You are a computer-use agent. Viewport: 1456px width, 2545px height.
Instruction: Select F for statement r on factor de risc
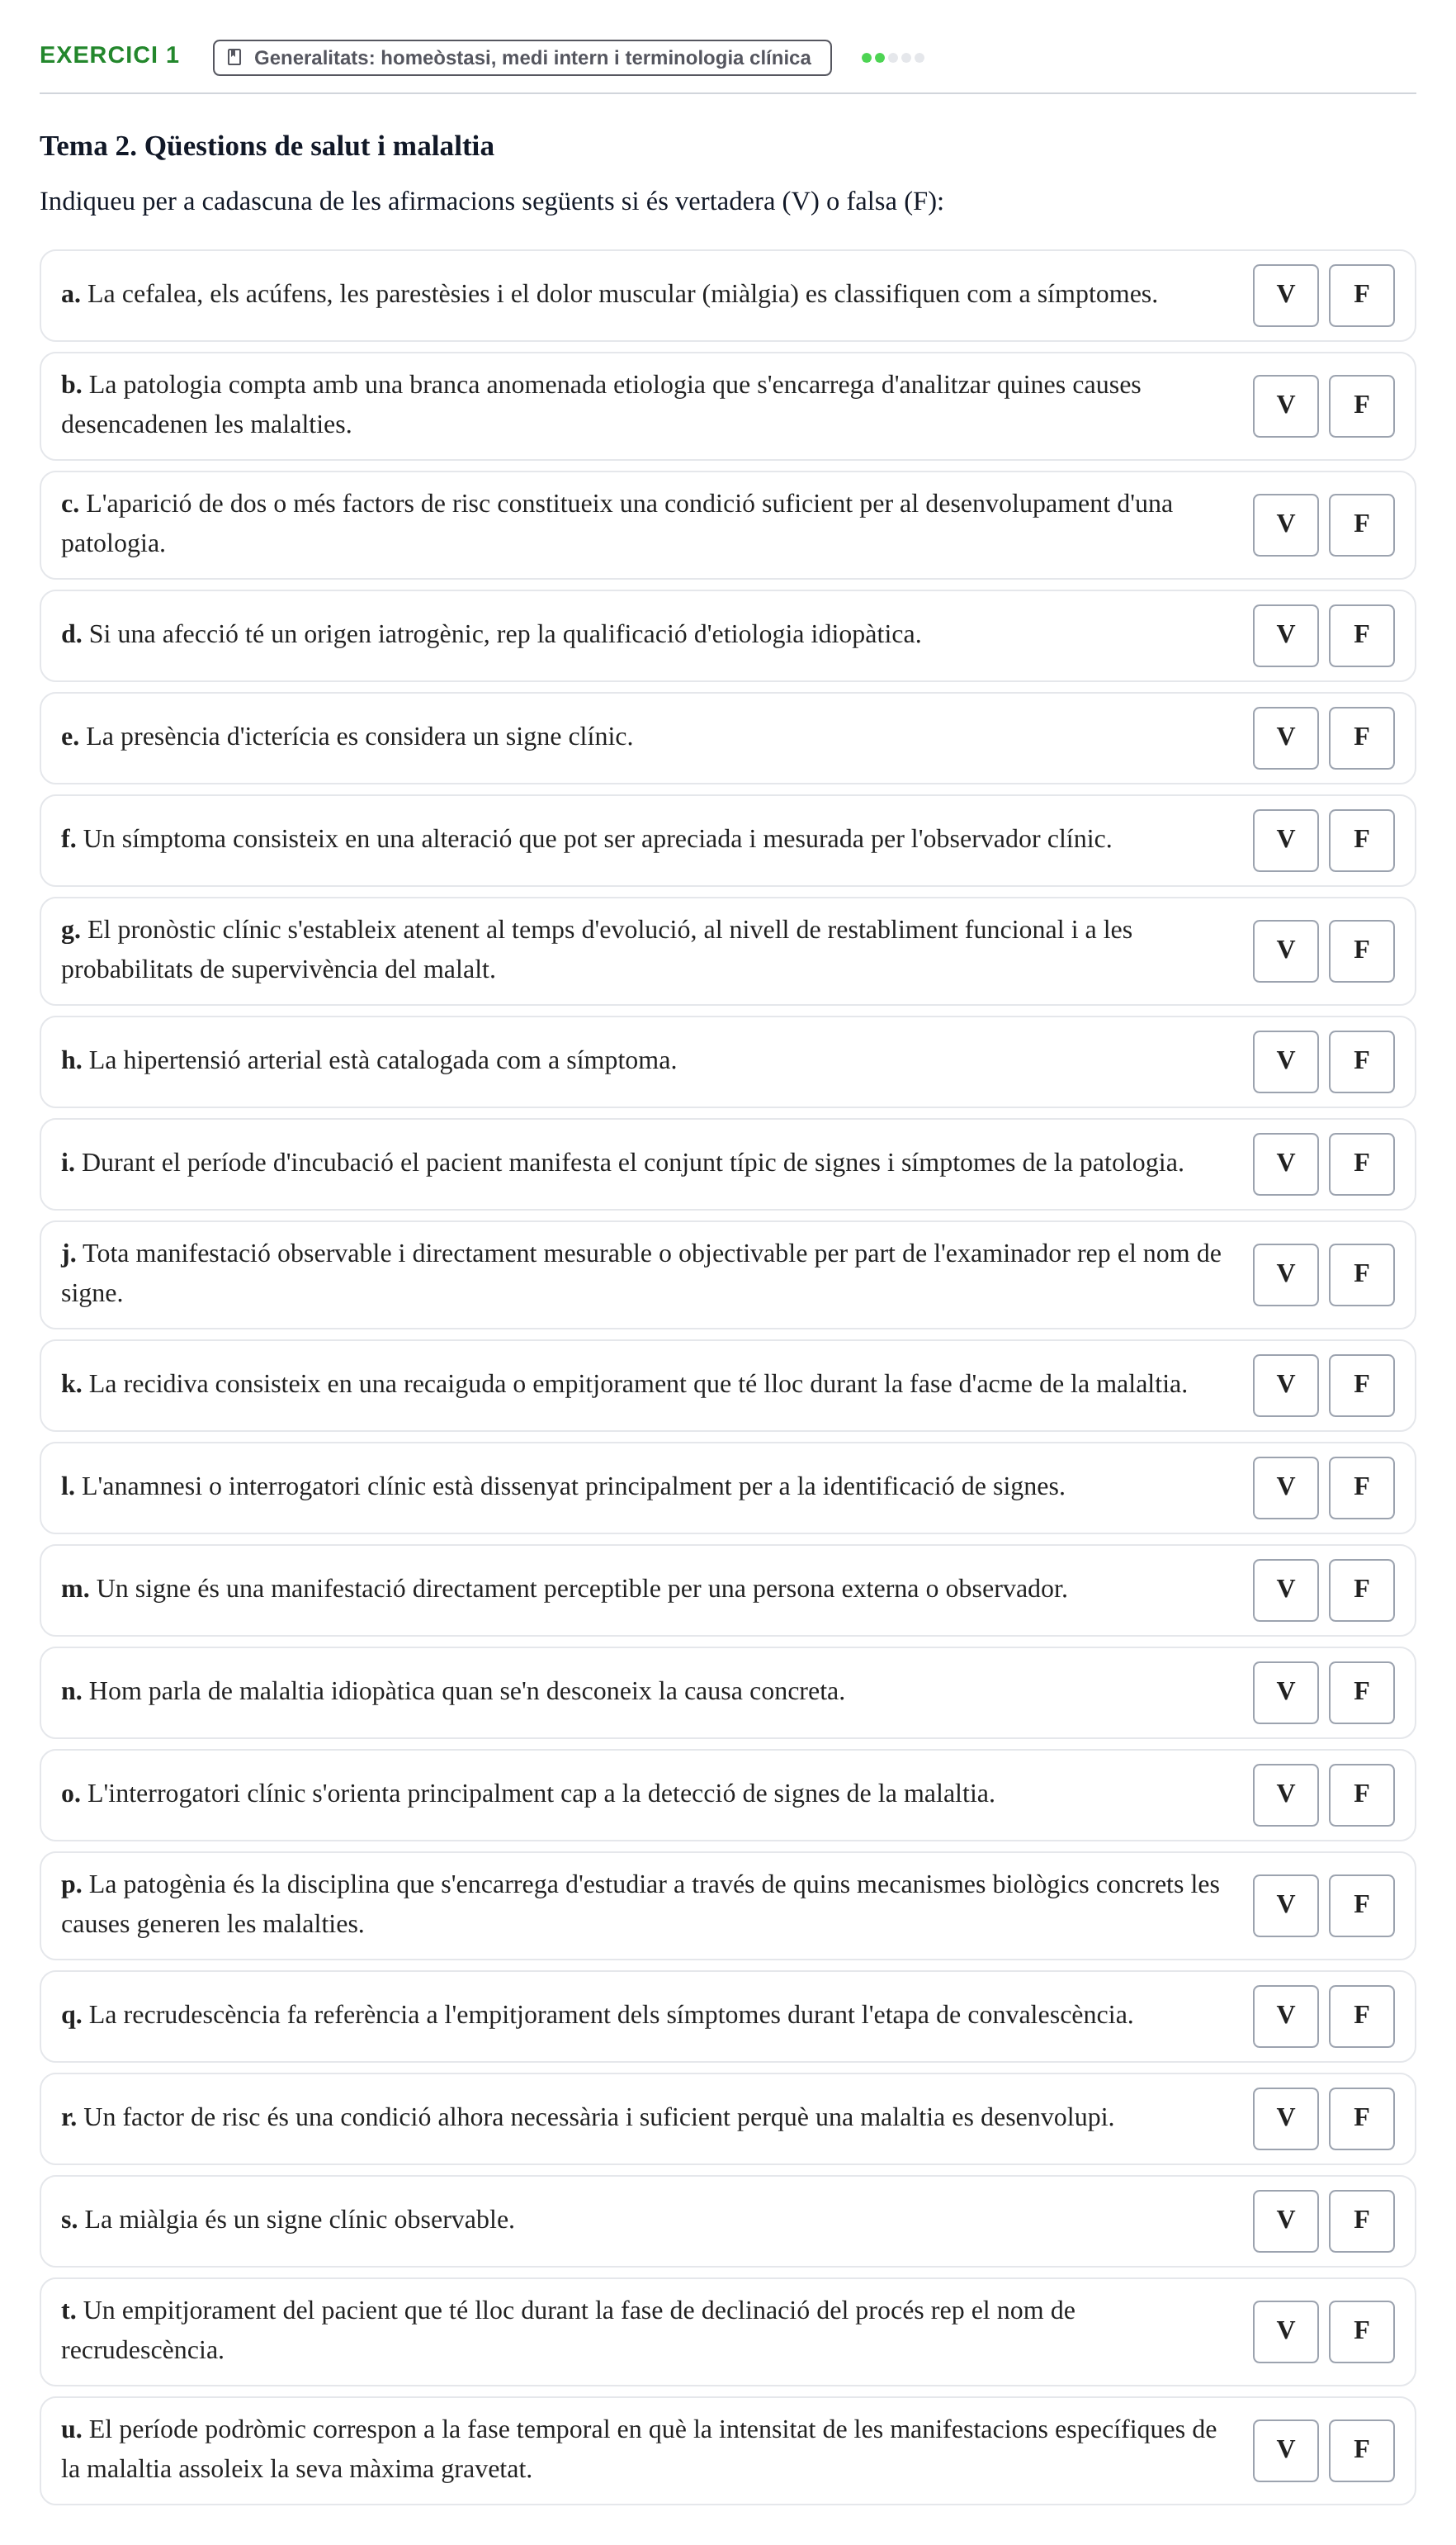[1361, 2119]
